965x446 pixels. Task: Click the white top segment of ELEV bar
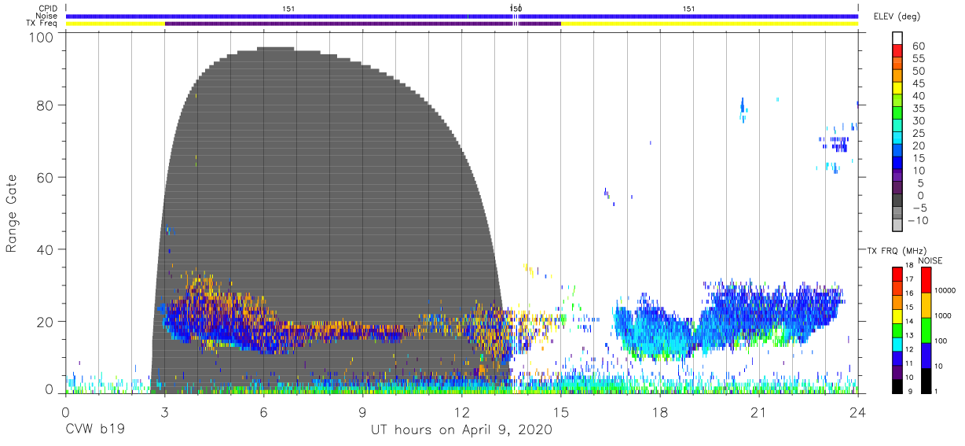click(x=897, y=39)
